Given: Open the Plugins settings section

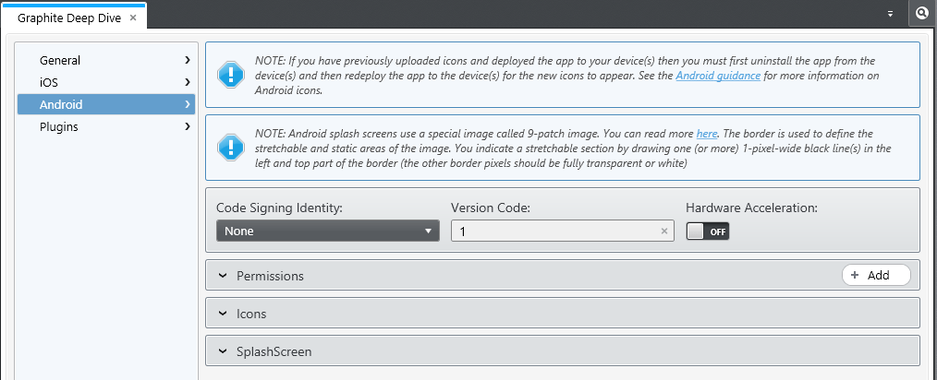Looking at the screenshot, I should tap(106, 126).
